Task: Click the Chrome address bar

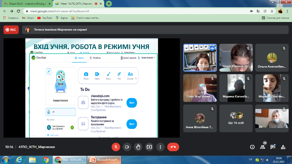Action: (x=132, y=11)
